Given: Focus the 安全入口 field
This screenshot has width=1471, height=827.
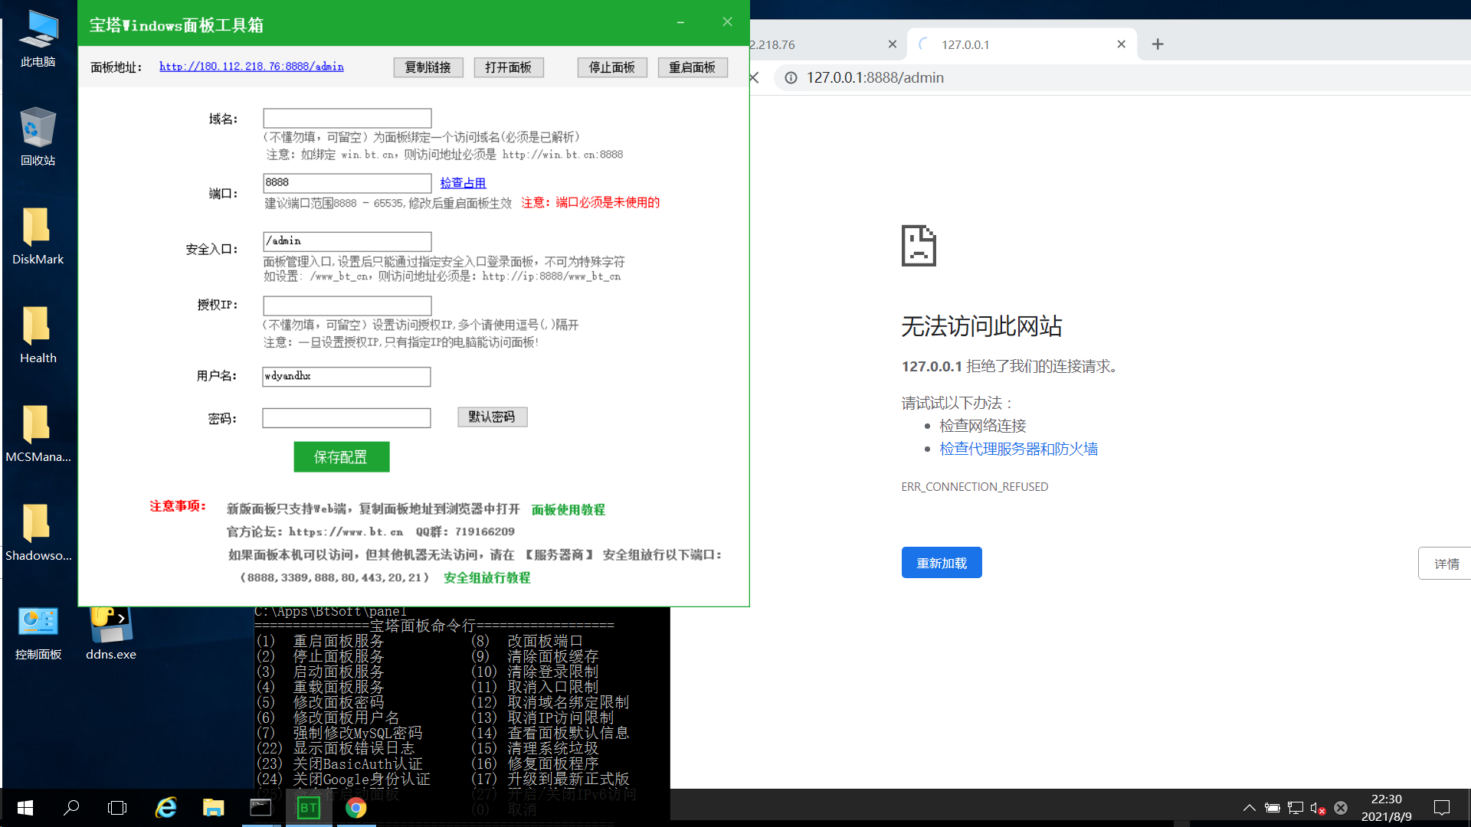Looking at the screenshot, I should click(347, 241).
